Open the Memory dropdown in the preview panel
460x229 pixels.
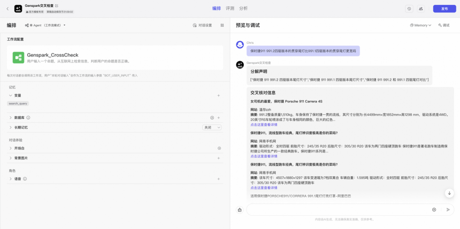pyautogui.click(x=420, y=25)
